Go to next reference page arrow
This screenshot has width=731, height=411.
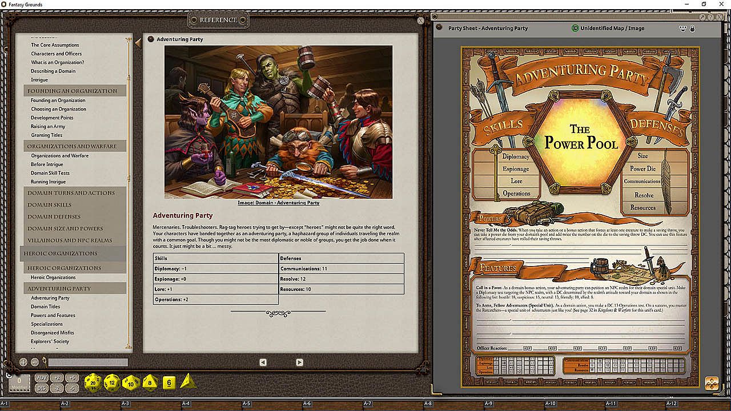299,362
